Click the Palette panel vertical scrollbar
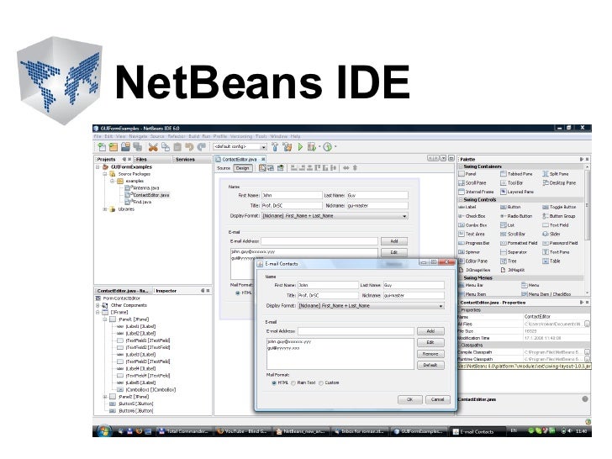612x459 pixels. (x=587, y=229)
